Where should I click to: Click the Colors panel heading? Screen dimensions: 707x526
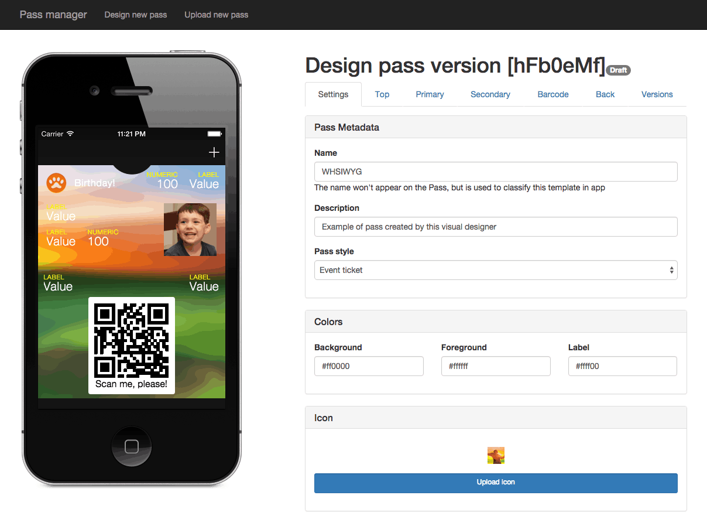[x=496, y=322]
